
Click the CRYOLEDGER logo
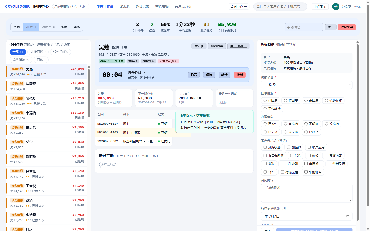(x=17, y=6)
